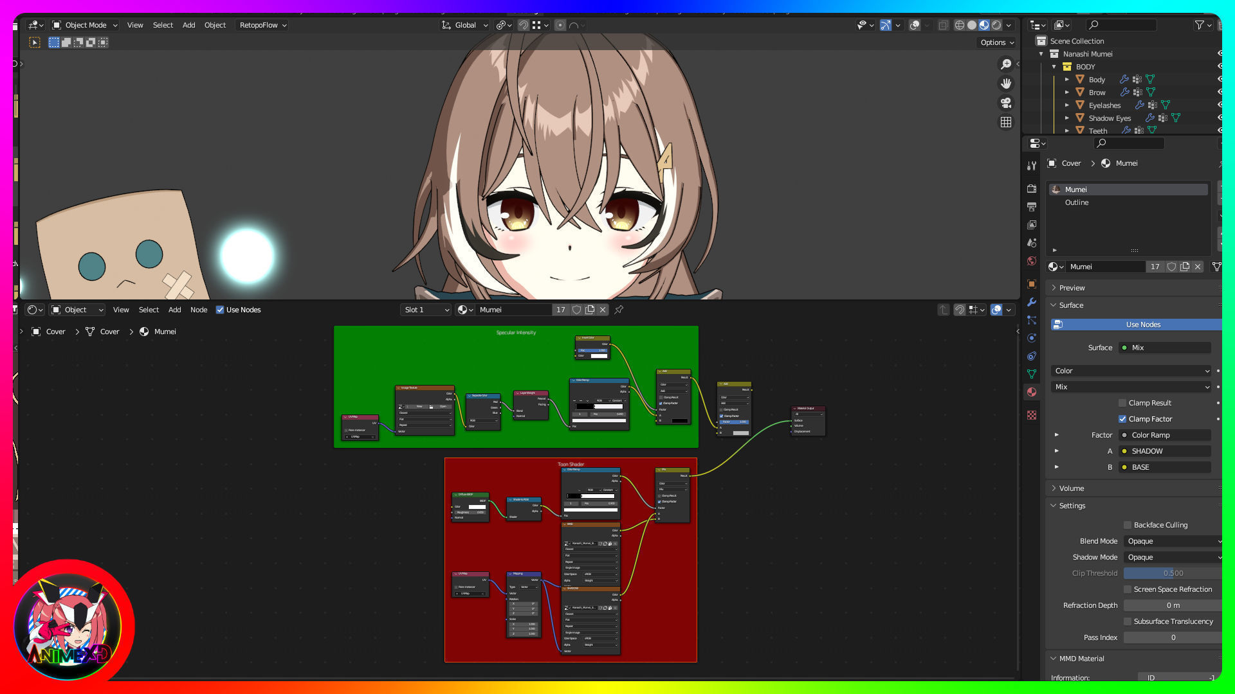Unlink material X in node editor header

603,310
